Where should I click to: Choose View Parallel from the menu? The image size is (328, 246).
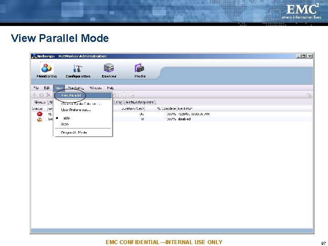pos(83,95)
